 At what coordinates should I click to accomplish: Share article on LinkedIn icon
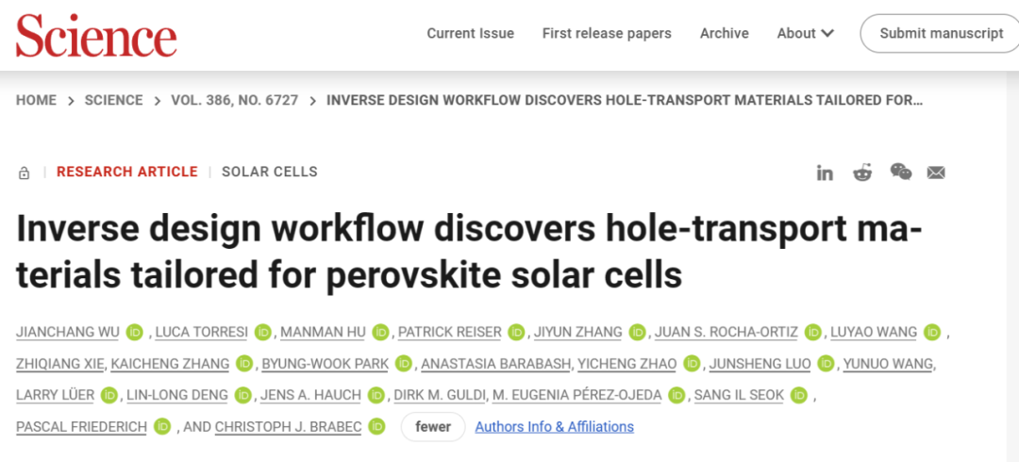pyautogui.click(x=825, y=173)
